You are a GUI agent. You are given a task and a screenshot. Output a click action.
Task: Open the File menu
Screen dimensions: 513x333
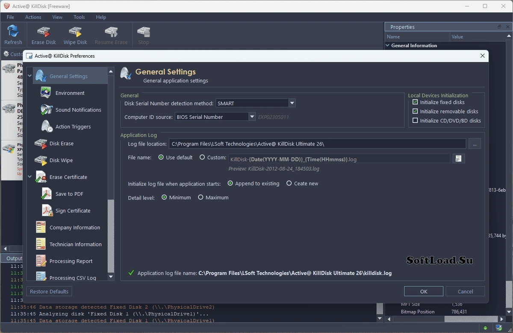click(x=10, y=17)
